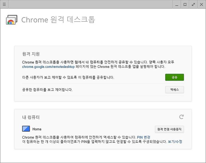Open the hamburger menu in title bar
206x163 pixels.
[x=4, y=4]
